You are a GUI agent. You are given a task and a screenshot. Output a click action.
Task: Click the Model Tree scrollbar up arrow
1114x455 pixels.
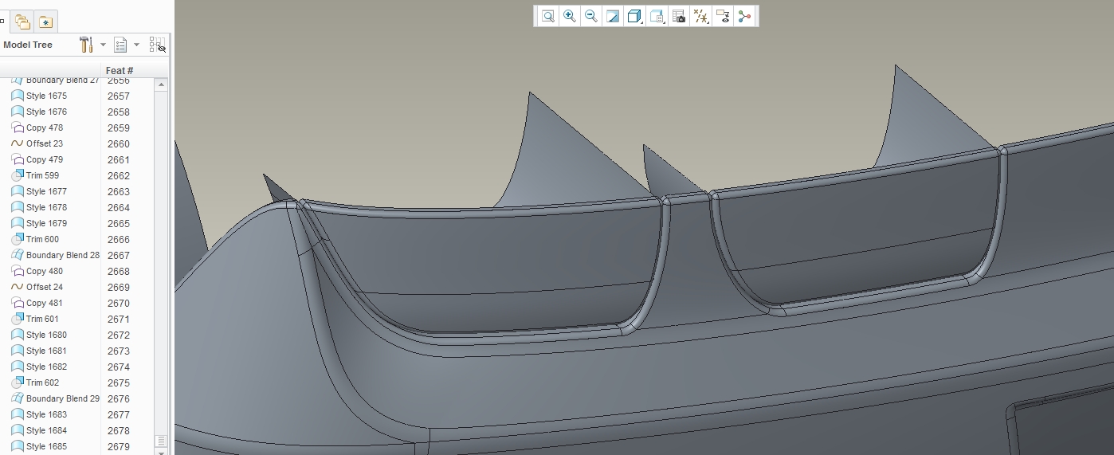pyautogui.click(x=161, y=84)
